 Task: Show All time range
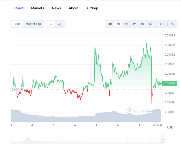click(142, 24)
